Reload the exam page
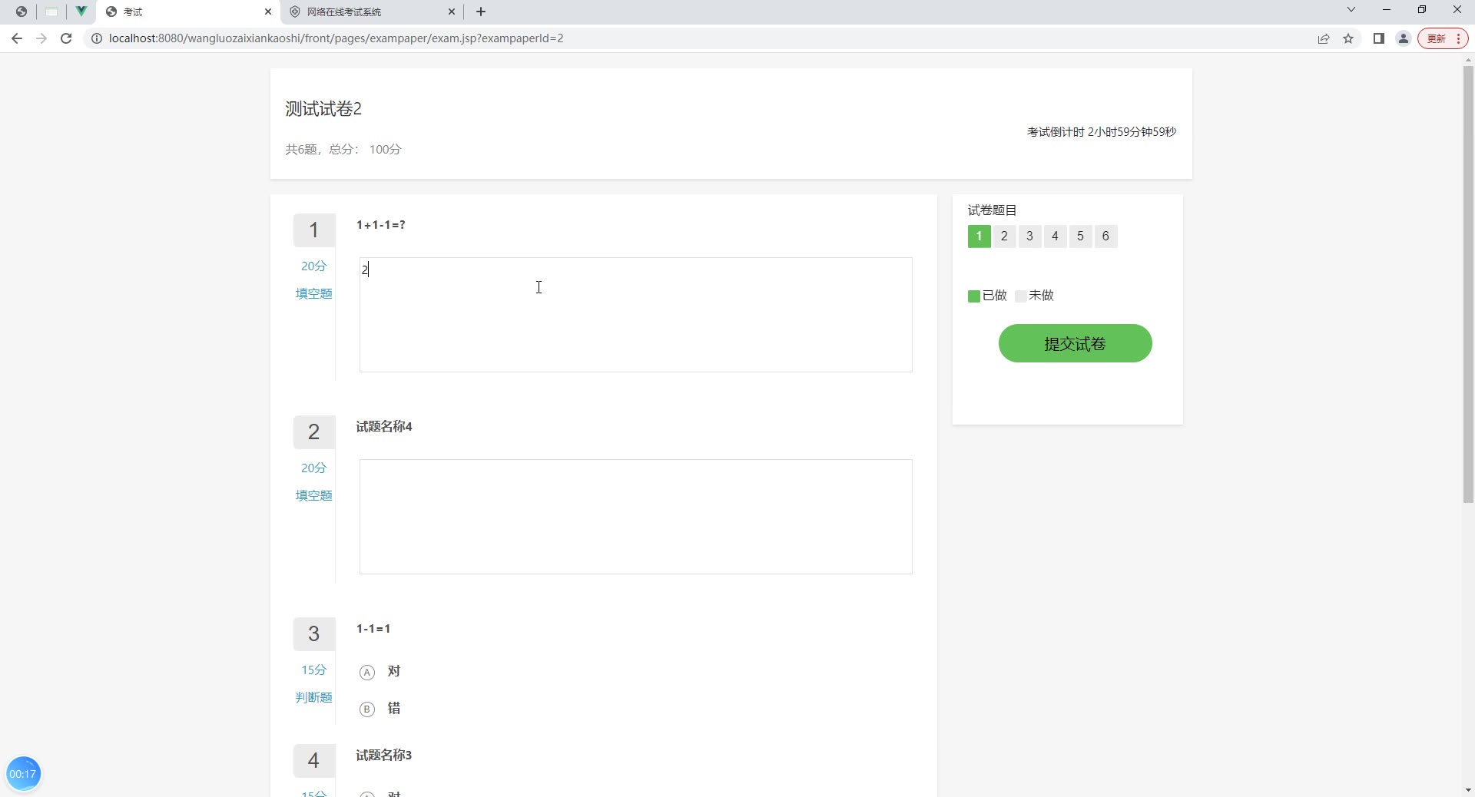The height and width of the screenshot is (797, 1475). coord(66,38)
